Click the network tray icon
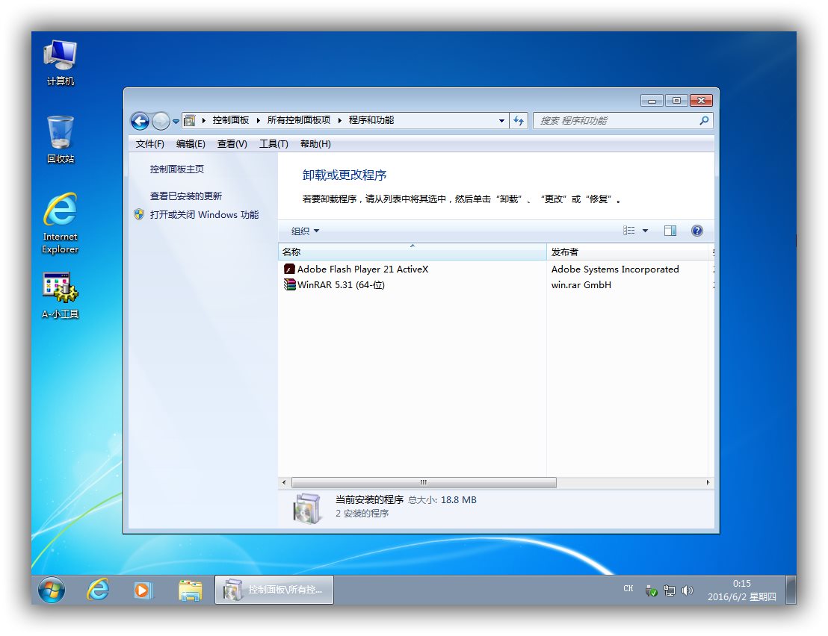Image resolution: width=828 pixels, height=636 pixels. click(669, 590)
